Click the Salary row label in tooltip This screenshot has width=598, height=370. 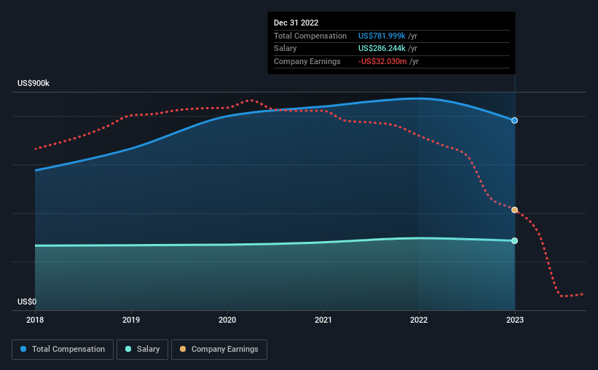point(285,49)
